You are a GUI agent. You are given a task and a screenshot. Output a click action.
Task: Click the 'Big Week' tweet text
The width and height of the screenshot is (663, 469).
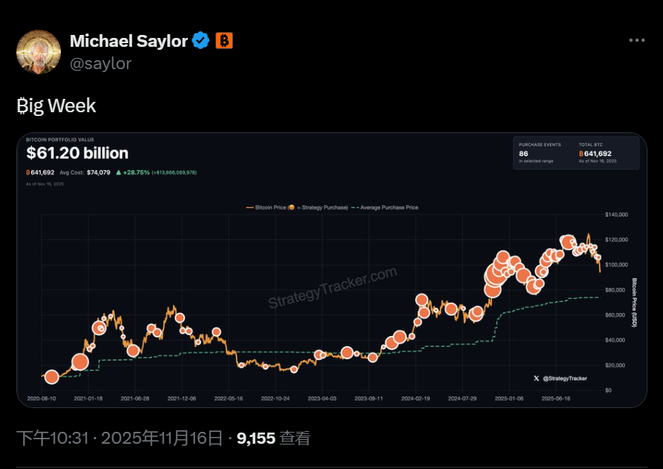coord(56,106)
